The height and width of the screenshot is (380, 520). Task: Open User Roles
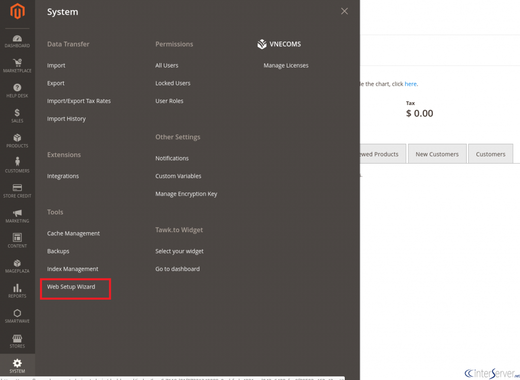tap(169, 101)
